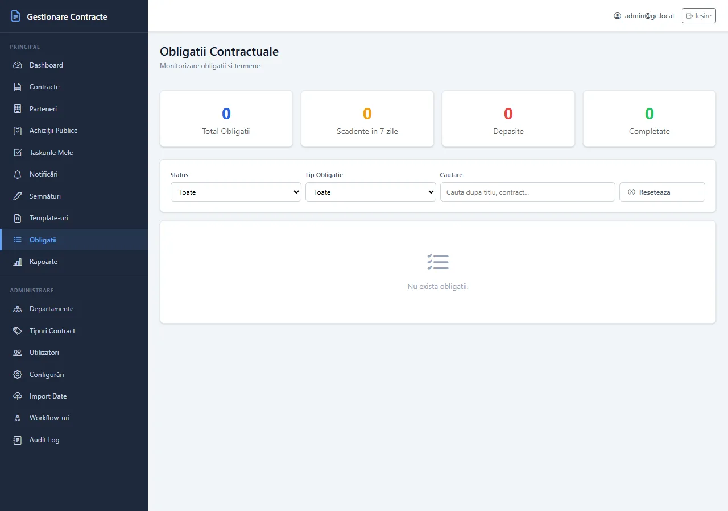Log out with the Ieșire button
Viewport: 728px width, 511px height.
click(699, 16)
